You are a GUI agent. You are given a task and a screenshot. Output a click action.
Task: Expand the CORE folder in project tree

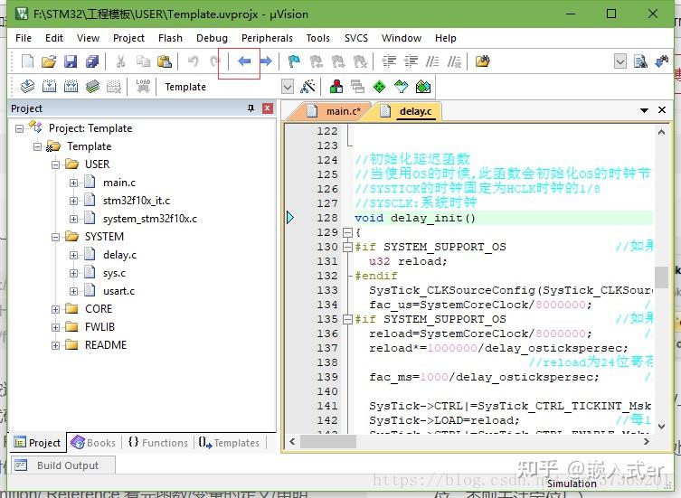pyautogui.click(x=56, y=309)
